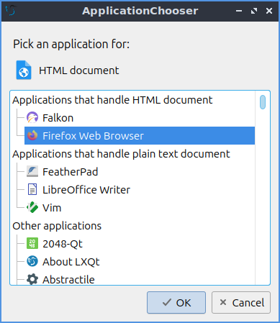Viewport: 280px width, 323px height.
Task: Open the window menu icon in titlebar
Action: pos(11,11)
